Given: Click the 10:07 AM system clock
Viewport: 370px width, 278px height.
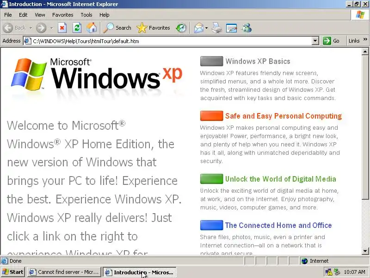Looking at the screenshot, I should [354, 272].
